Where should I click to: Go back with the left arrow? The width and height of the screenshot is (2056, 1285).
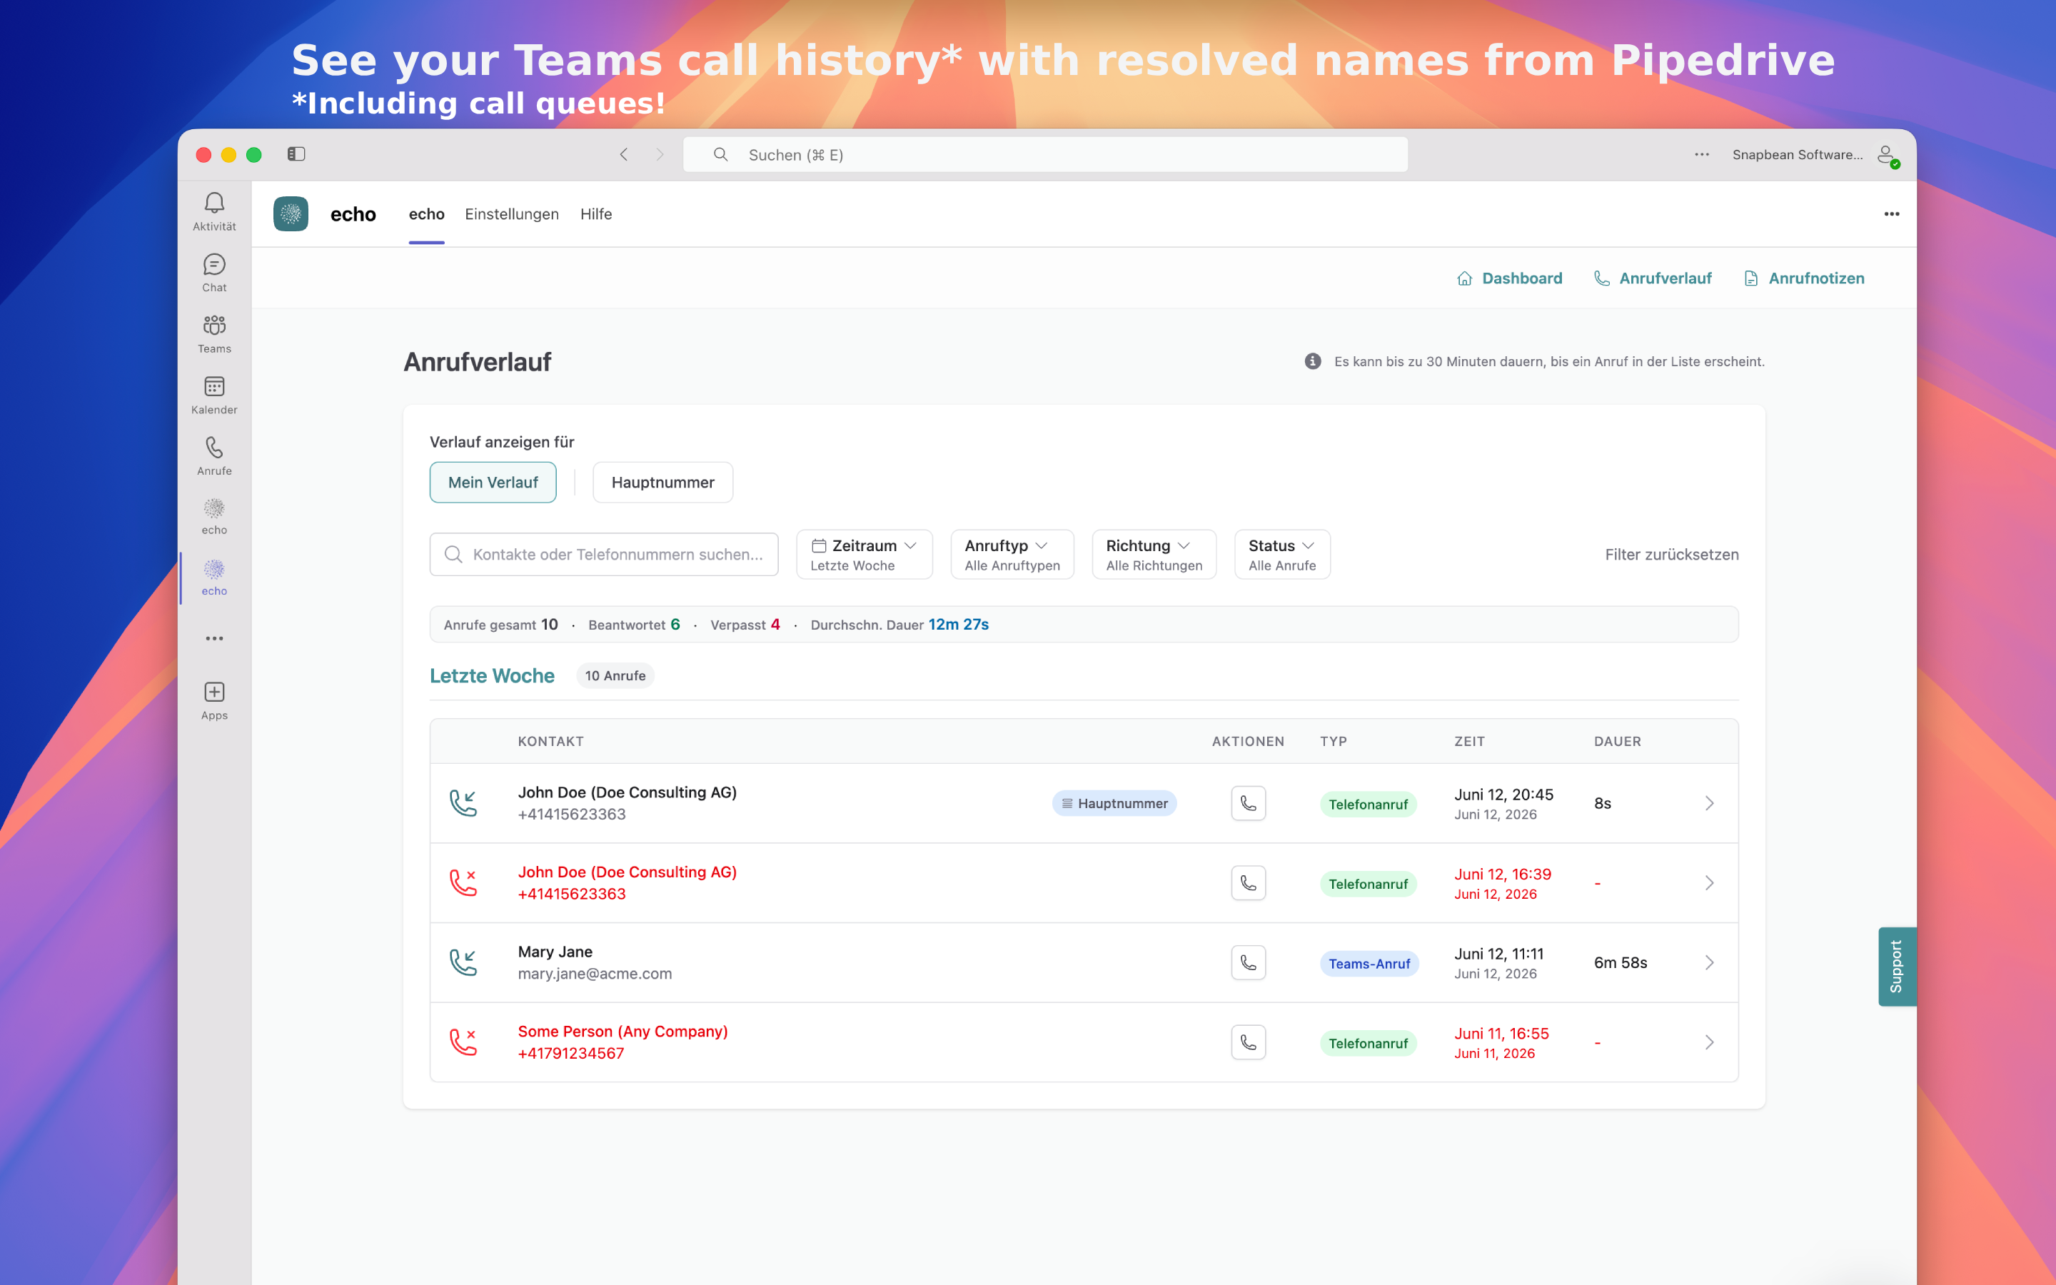click(625, 153)
